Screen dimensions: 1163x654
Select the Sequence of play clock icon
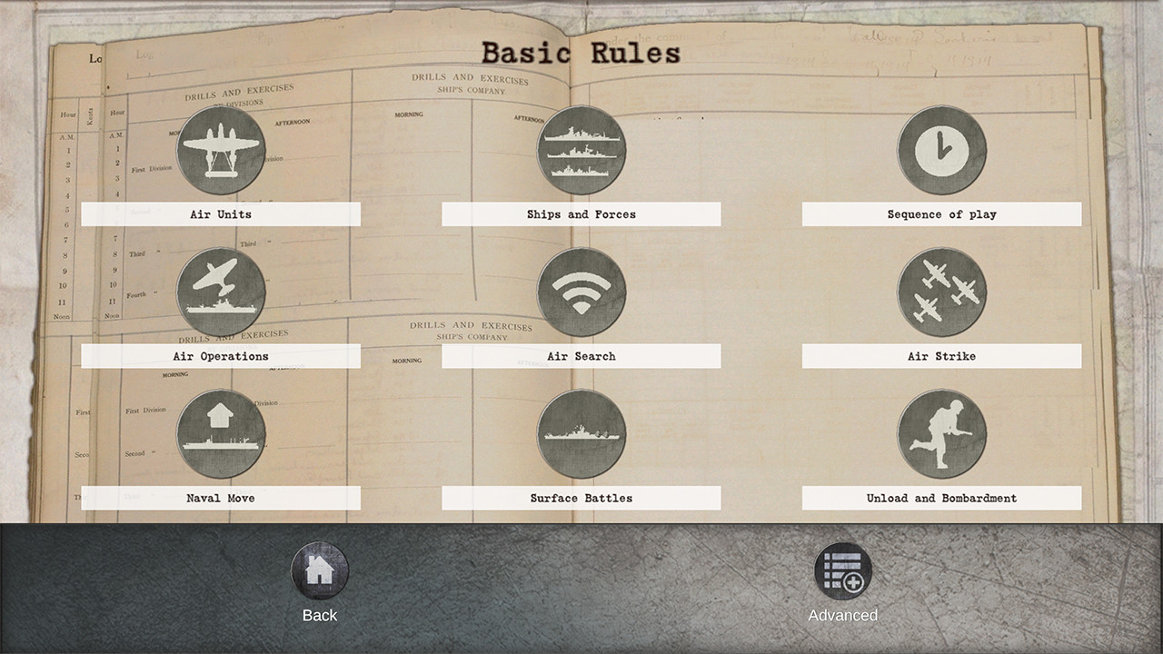(941, 150)
